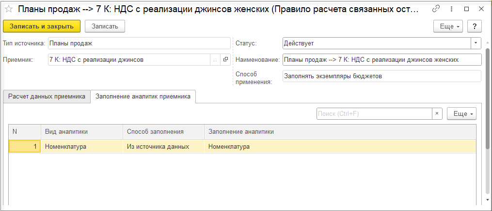Maximize the form window
The width and height of the screenshot is (492, 211).
[467, 9]
